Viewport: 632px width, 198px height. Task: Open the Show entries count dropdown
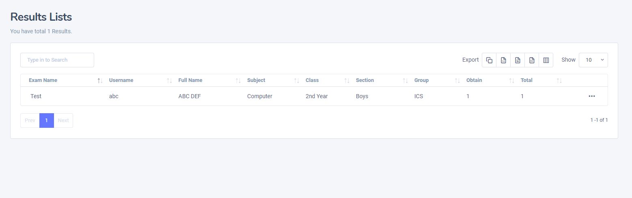[593, 60]
